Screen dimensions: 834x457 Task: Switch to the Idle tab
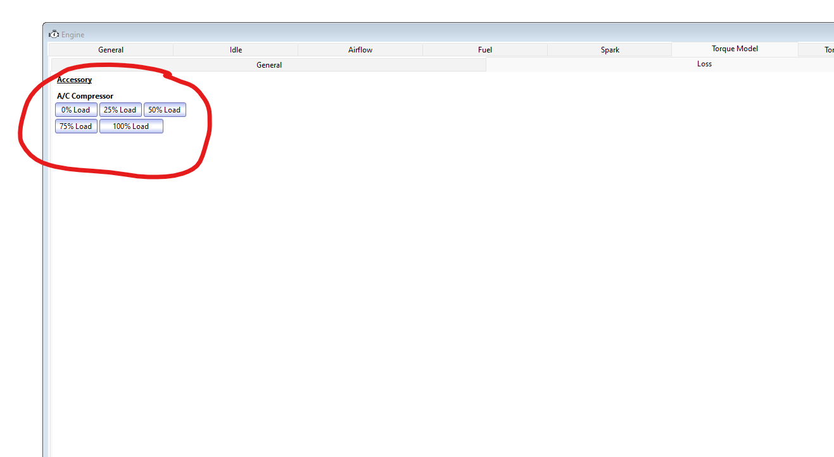pos(236,50)
